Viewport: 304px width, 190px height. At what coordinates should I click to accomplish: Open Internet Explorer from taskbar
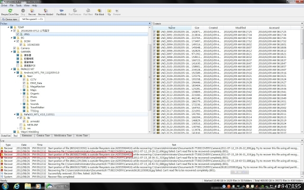tap(17, 186)
